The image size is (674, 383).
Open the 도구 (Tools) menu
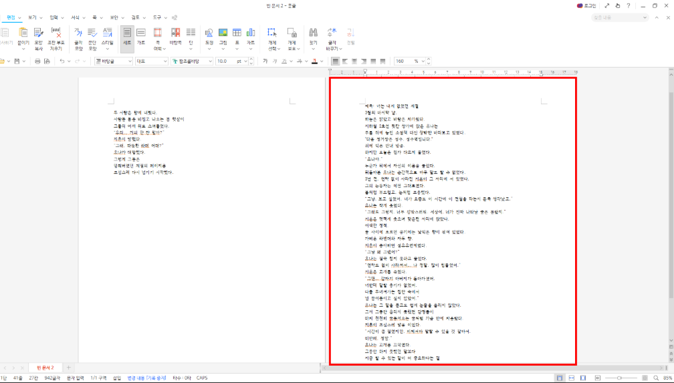[x=157, y=17]
